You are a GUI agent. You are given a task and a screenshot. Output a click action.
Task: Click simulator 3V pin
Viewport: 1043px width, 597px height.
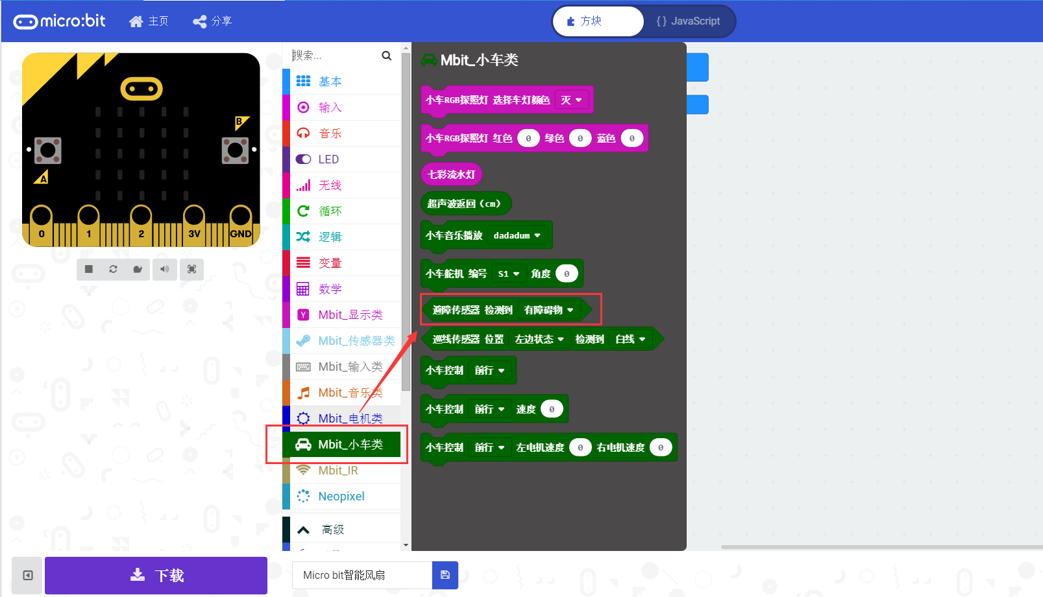[x=194, y=224]
